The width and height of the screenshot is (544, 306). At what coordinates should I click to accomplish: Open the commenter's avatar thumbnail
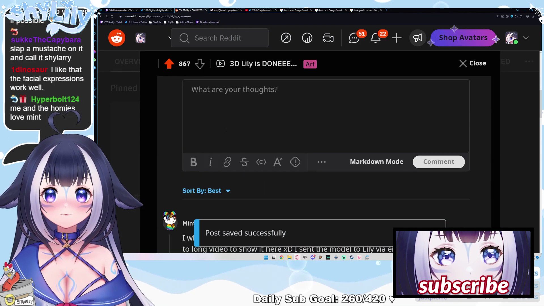pos(170,221)
